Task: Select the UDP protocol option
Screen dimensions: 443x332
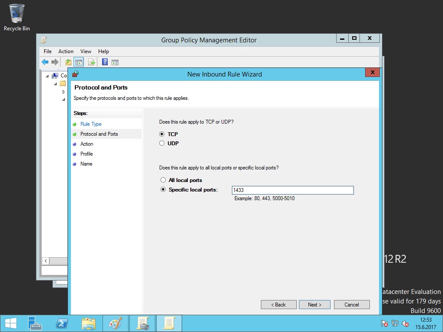Action: 162,144
